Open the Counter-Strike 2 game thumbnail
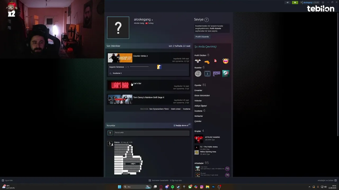This screenshot has height=190, width=339. (x=120, y=58)
